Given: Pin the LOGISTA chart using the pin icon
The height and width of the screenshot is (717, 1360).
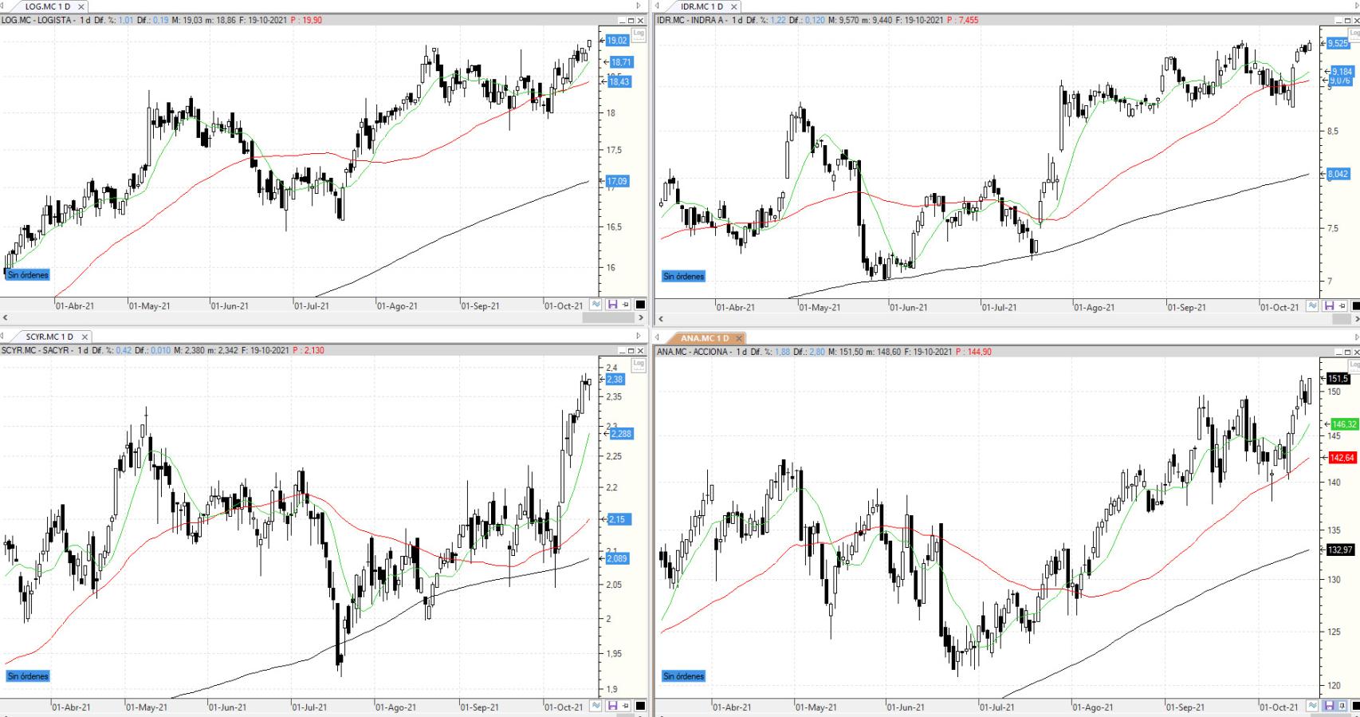Looking at the screenshot, I should pyautogui.click(x=626, y=305).
